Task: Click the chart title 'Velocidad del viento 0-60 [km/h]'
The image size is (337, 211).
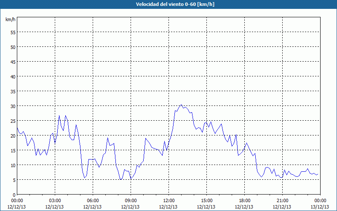Action: pos(175,4)
